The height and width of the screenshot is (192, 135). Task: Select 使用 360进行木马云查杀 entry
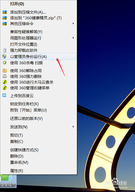38,82
